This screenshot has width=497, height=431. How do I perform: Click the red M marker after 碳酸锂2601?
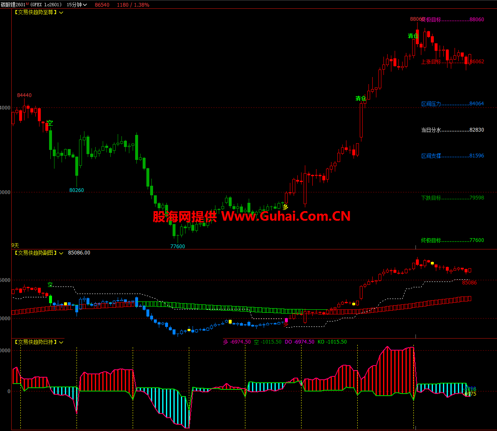pyautogui.click(x=27, y=4)
